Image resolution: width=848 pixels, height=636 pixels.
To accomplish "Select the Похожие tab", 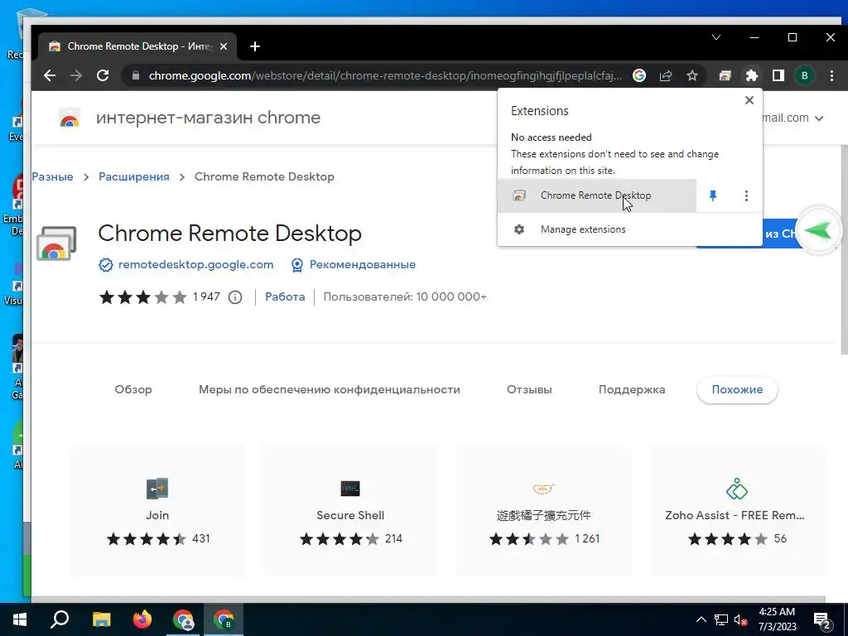I will [x=737, y=389].
